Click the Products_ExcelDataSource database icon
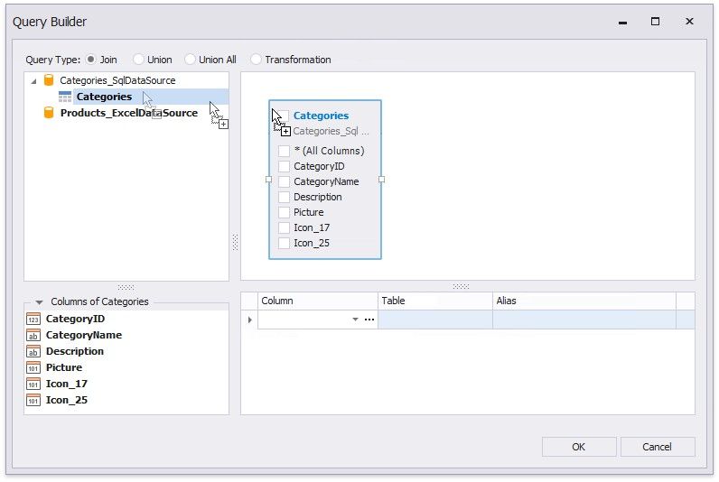The image size is (719, 482). click(49, 113)
